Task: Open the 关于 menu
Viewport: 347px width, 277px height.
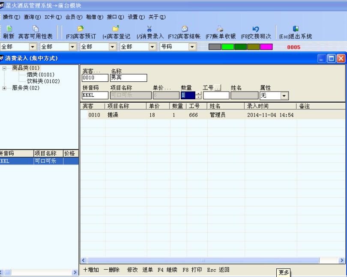Action: coord(157,17)
